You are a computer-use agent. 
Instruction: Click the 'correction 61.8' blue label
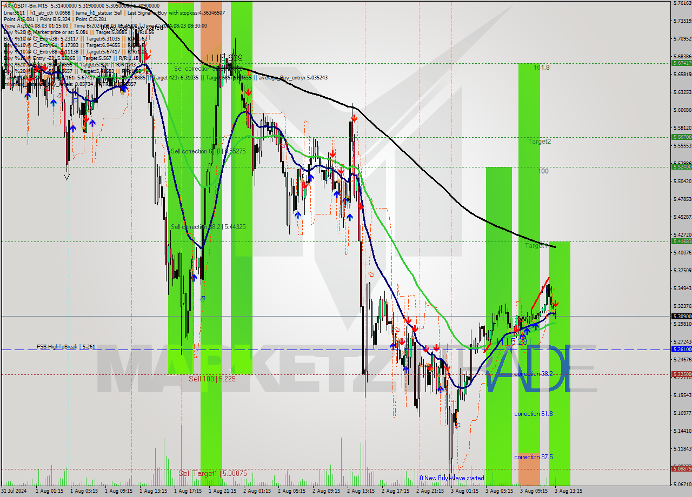(533, 414)
